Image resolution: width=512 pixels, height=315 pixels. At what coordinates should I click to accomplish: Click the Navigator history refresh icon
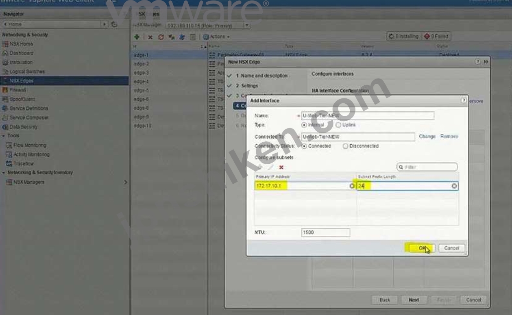coord(114,24)
